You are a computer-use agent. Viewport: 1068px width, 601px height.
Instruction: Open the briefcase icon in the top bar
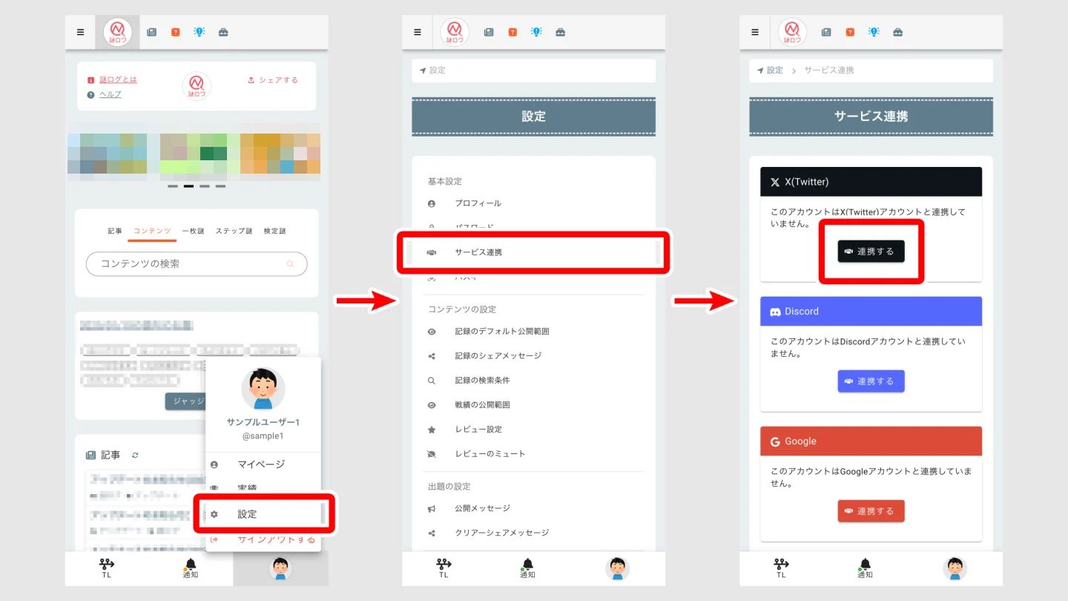coord(225,32)
